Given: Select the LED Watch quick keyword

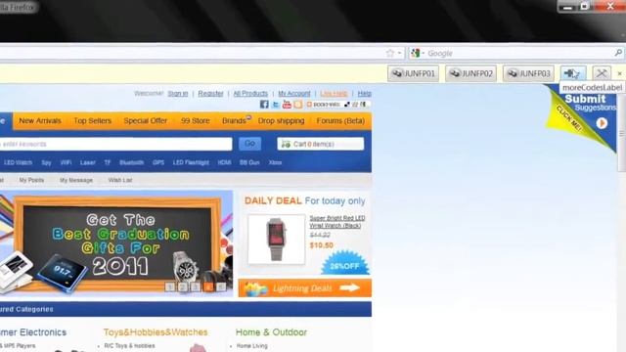Looking at the screenshot, I should [x=18, y=163].
